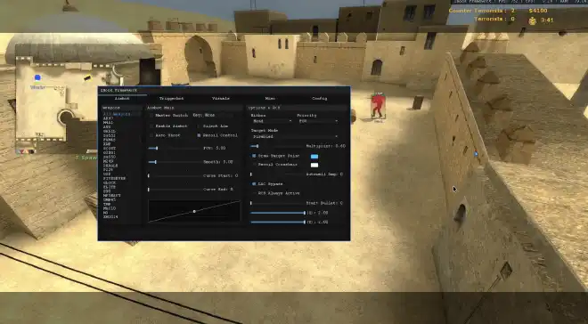Image resolution: width=588 pixels, height=324 pixels.
Task: Toggle the Silent Aim checkbox
Action: 199,126
